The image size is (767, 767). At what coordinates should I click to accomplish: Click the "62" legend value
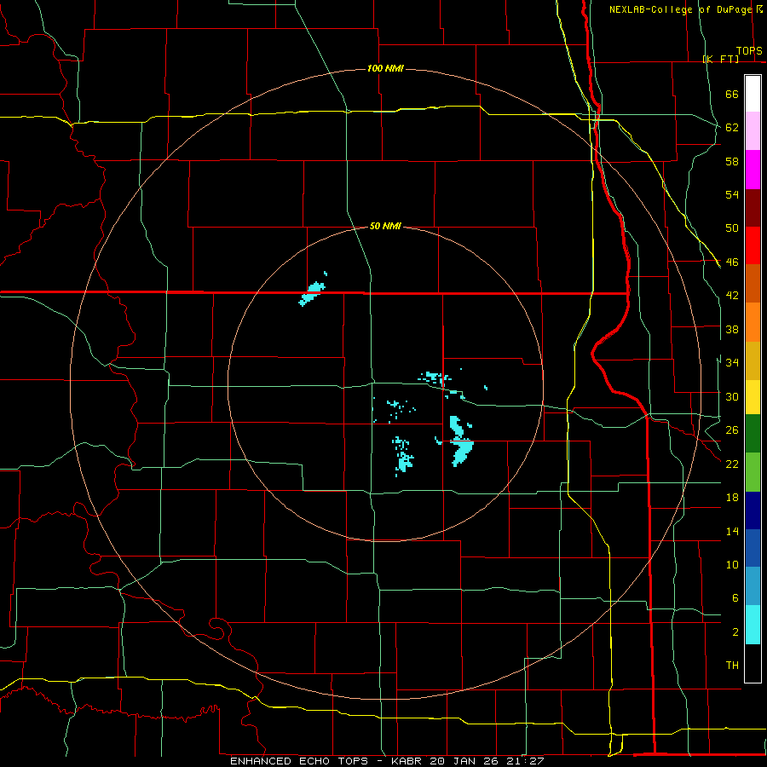pyautogui.click(x=732, y=128)
